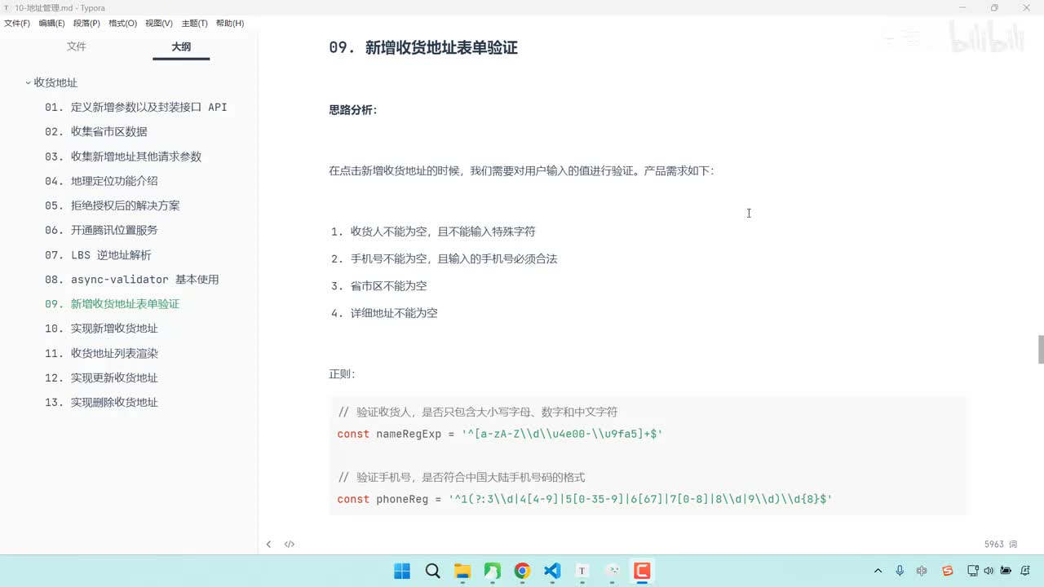Go to outline item 08. async-validator 基本使用

click(132, 279)
